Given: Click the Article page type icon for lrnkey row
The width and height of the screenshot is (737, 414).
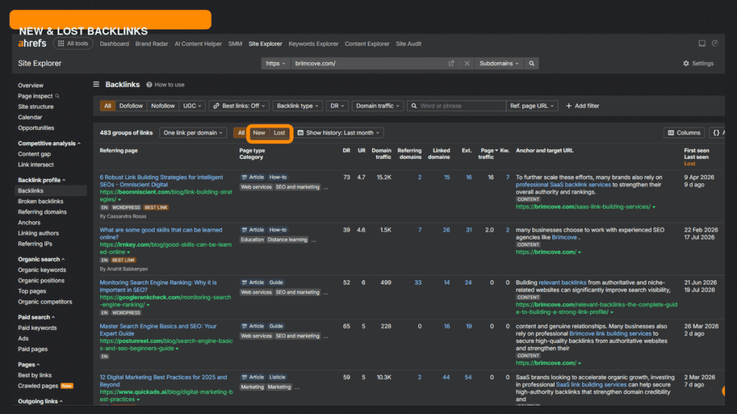Looking at the screenshot, I should (245, 230).
